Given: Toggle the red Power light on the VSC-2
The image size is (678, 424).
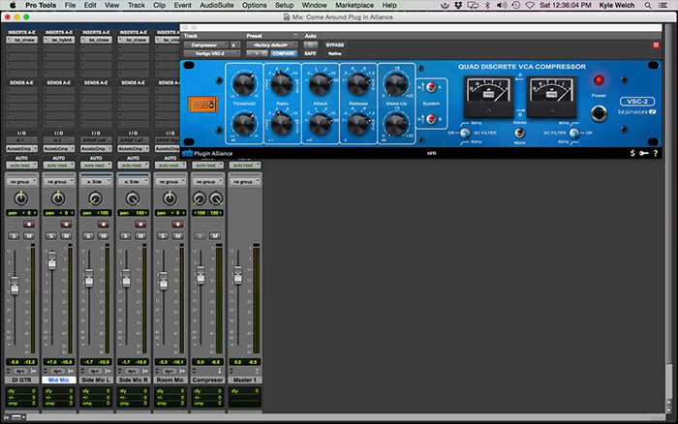Looking at the screenshot, I should (599, 80).
